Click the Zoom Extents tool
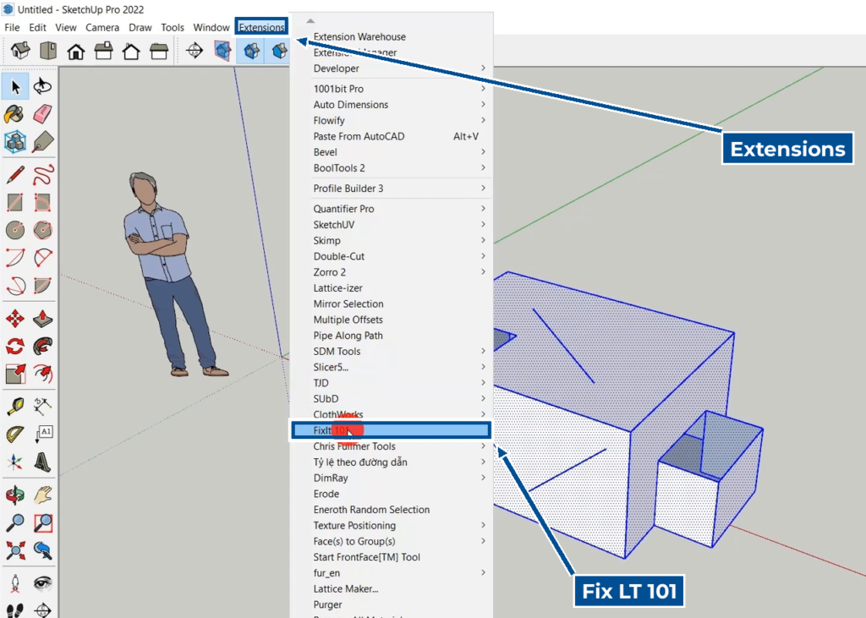This screenshot has width=866, height=618. 15,550
